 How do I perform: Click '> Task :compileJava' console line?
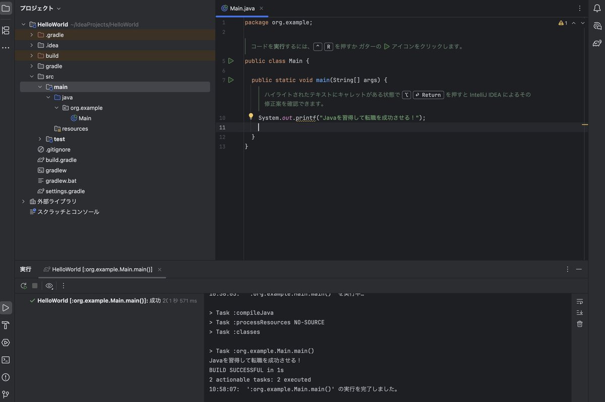pyautogui.click(x=241, y=313)
